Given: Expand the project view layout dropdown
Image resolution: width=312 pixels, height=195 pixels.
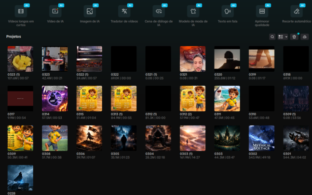Looking at the screenshot, I should point(283,37).
